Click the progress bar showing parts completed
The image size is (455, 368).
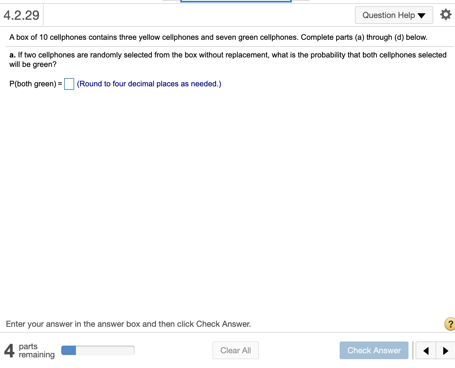[98, 350]
